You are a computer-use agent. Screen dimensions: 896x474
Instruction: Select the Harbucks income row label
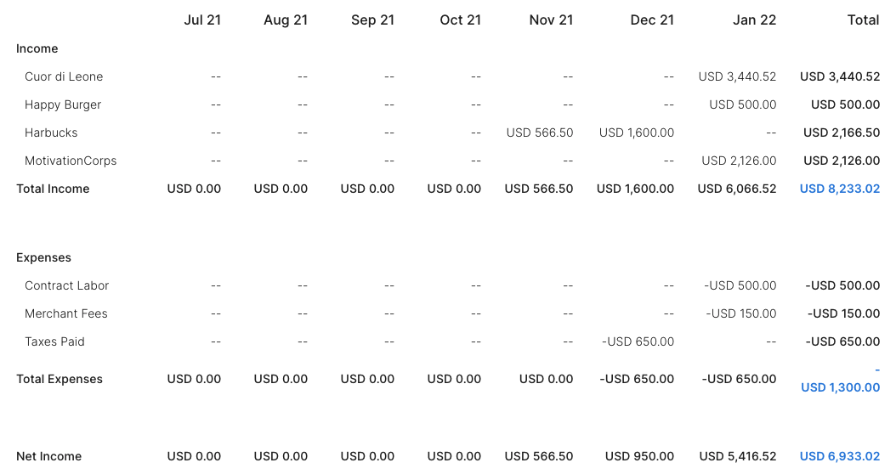pyautogui.click(x=51, y=133)
